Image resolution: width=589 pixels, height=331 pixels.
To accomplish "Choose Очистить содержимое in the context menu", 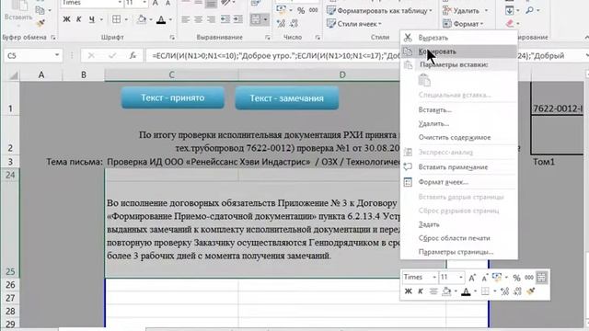I will click(x=459, y=137).
